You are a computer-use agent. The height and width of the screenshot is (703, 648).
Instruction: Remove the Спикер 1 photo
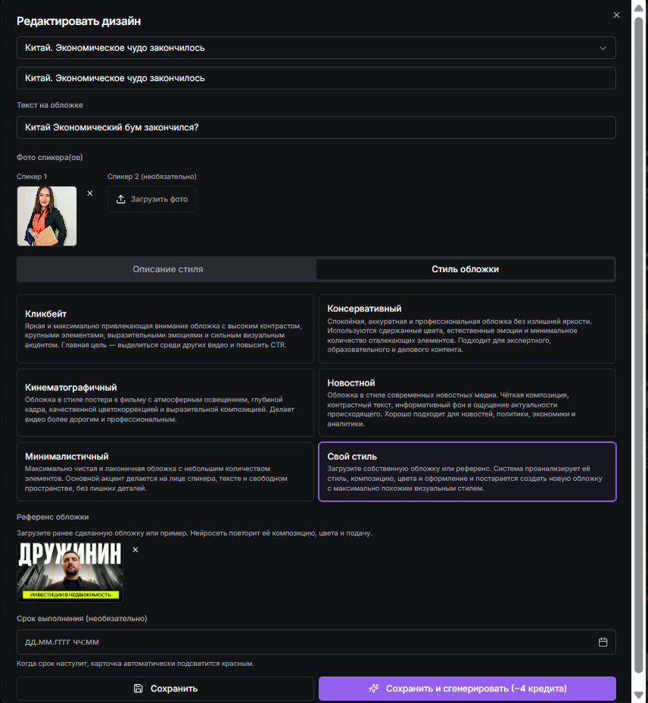pos(90,193)
